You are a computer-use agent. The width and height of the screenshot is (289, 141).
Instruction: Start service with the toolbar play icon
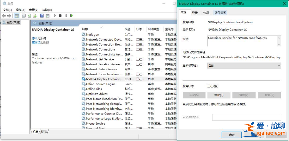55,16
